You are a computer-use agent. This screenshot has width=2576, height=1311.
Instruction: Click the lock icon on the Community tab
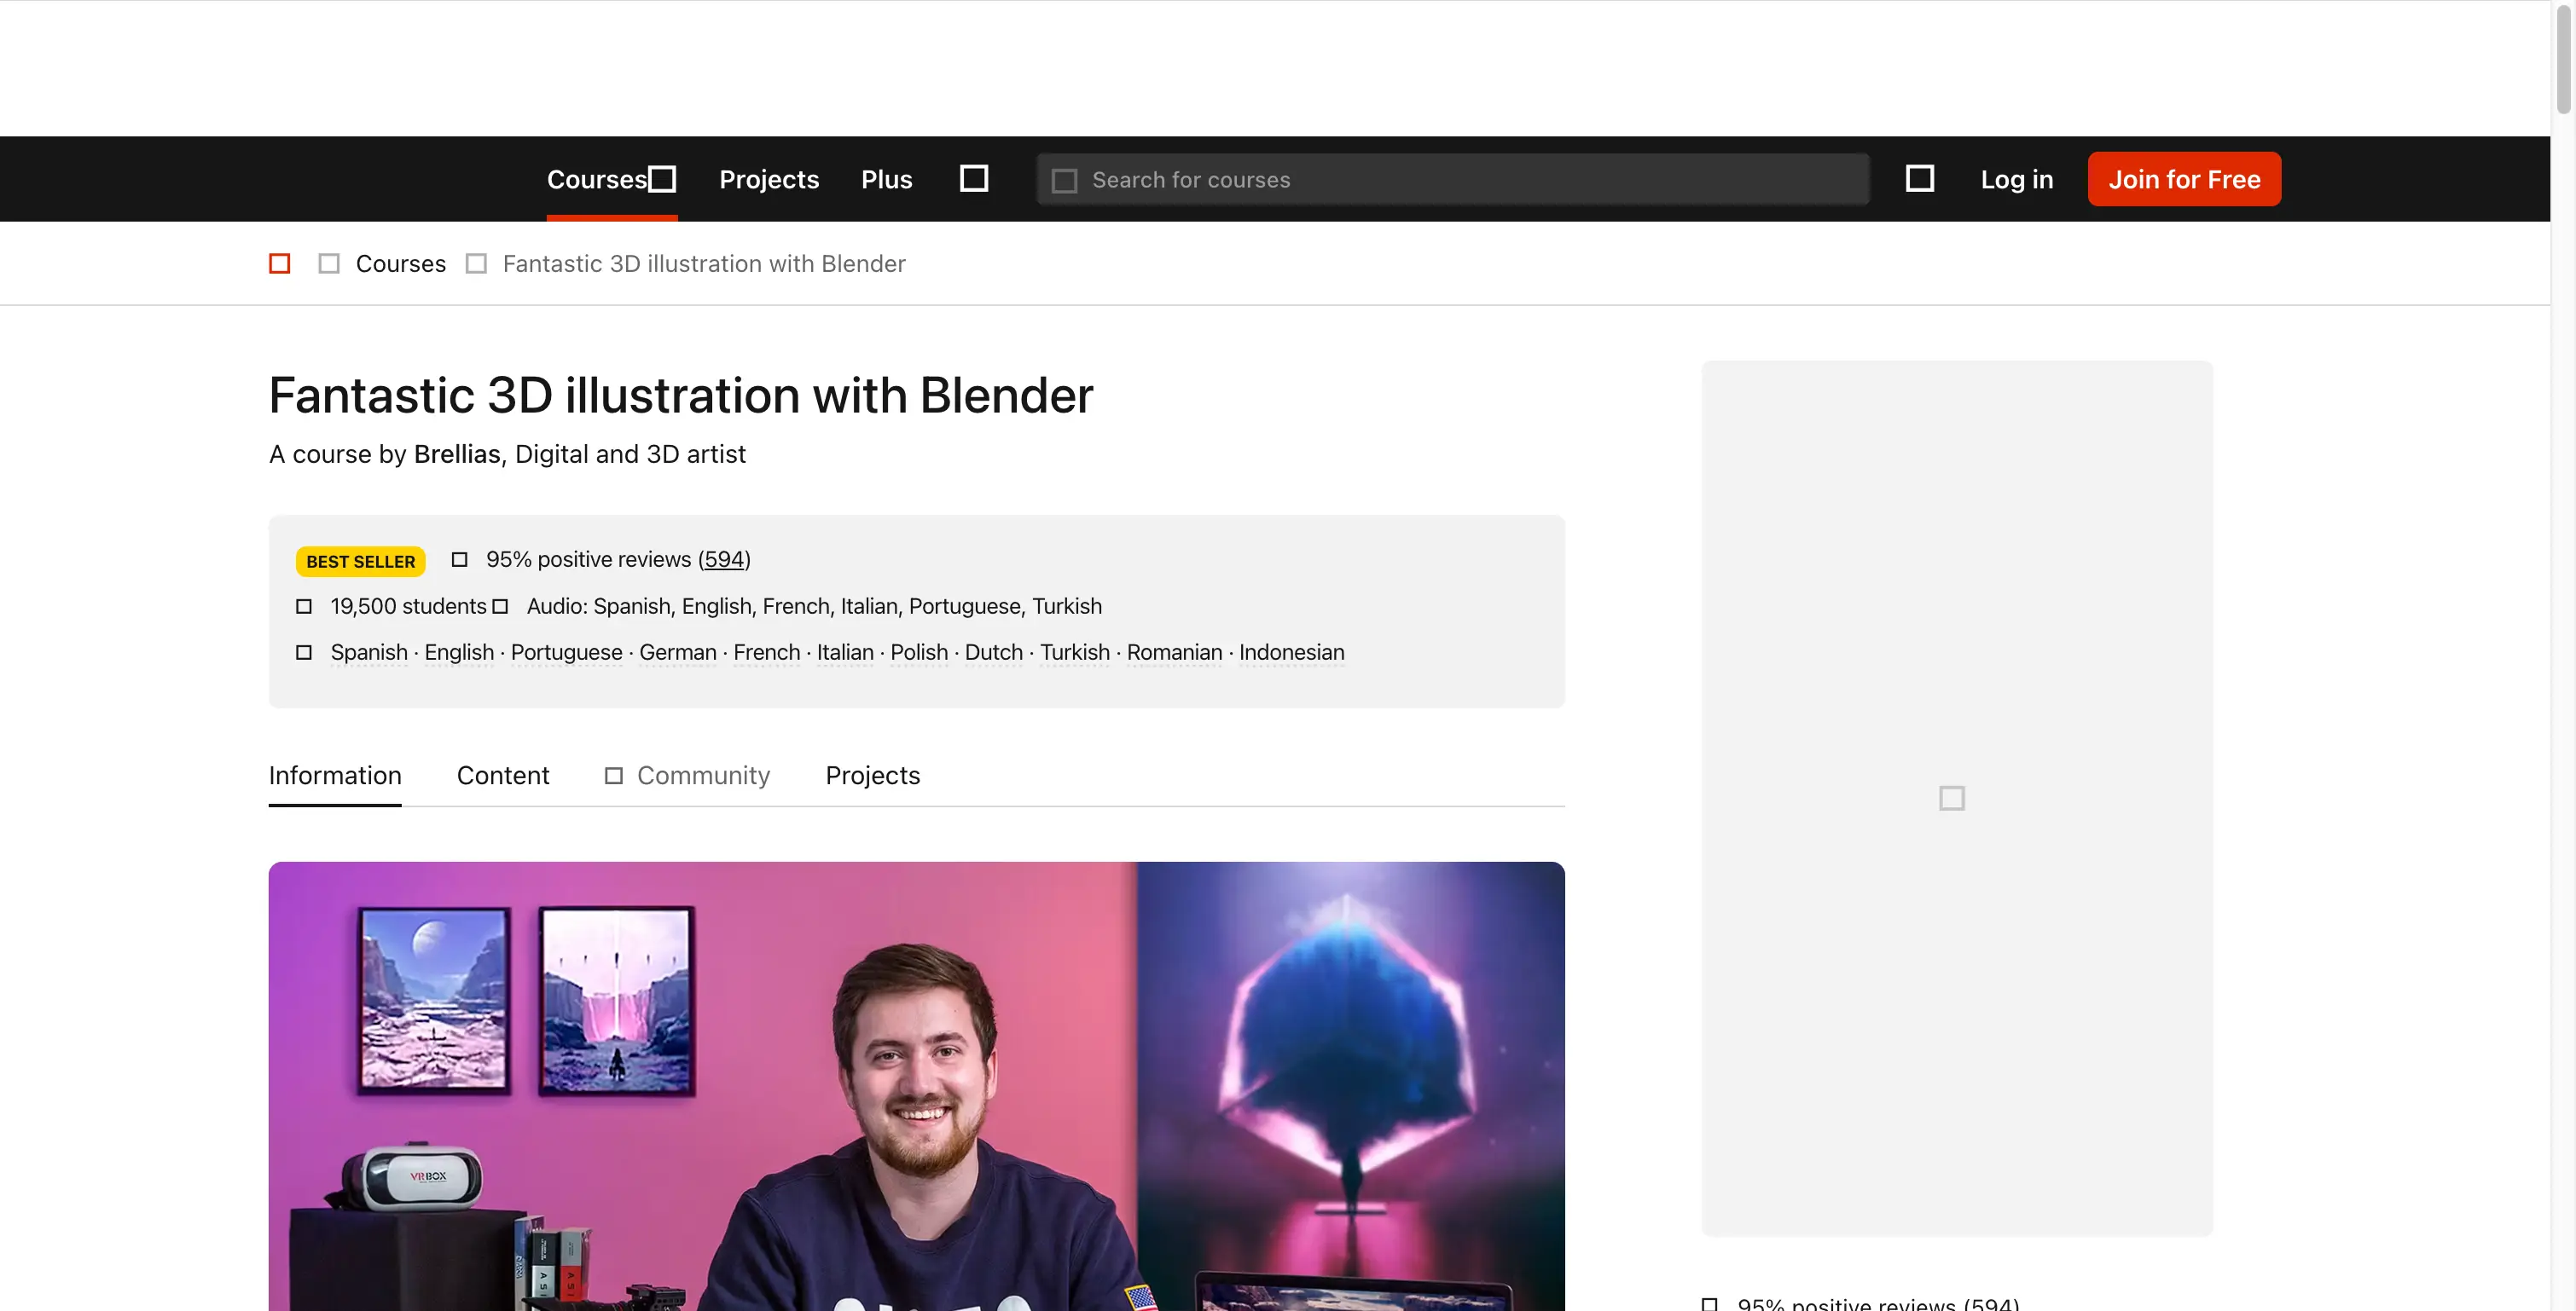click(614, 776)
